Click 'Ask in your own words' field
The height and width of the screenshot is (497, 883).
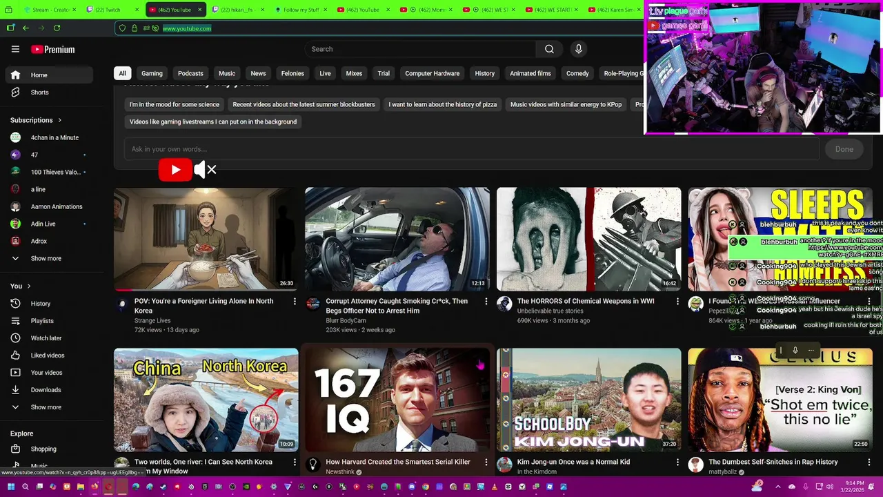[x=472, y=149]
